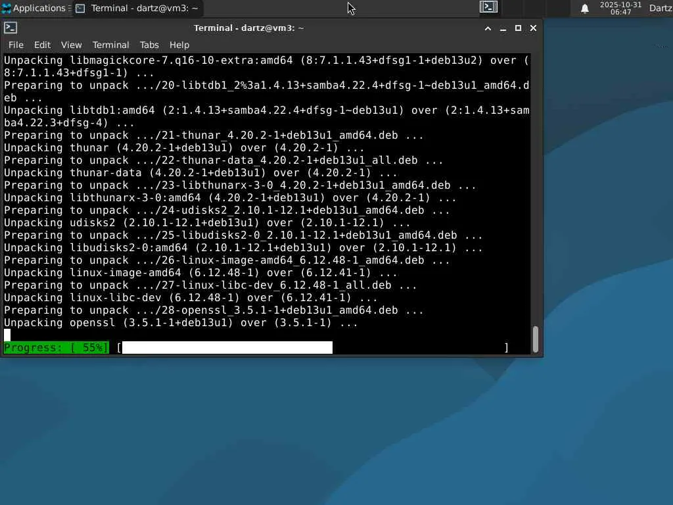Click the white apt progress bar

(x=227, y=347)
